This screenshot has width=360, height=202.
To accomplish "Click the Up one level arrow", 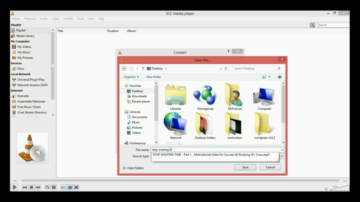I will point(143,68).
